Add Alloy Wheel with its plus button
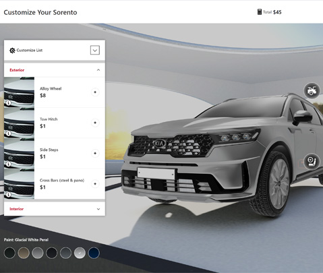The height and width of the screenshot is (273, 323). click(x=95, y=92)
